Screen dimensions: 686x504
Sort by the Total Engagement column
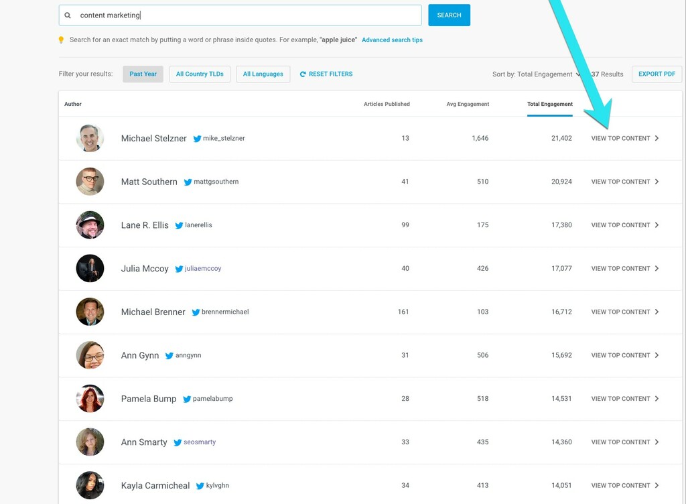(x=549, y=105)
